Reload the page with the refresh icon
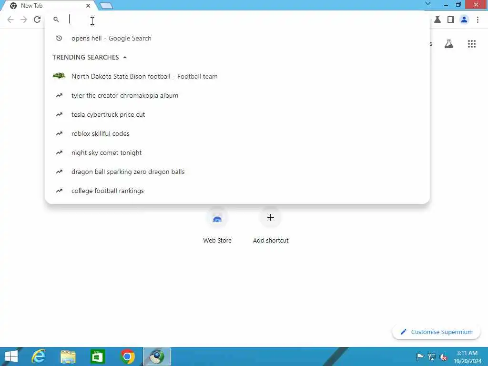This screenshot has height=366, width=488. (x=37, y=20)
